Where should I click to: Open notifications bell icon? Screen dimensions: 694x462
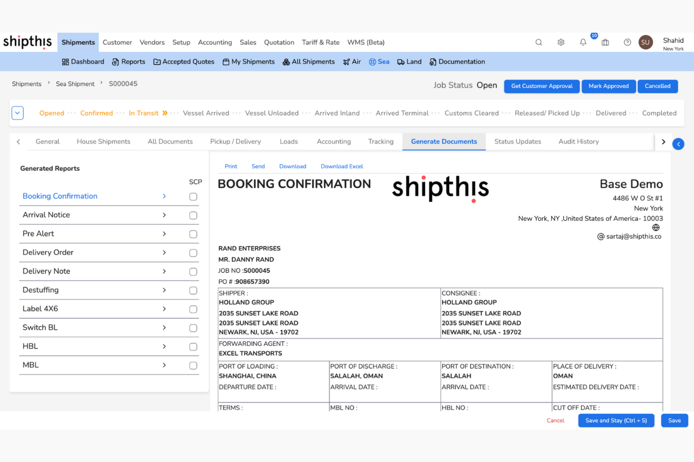point(583,42)
